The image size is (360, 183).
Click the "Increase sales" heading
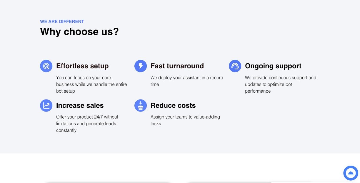pos(80,105)
